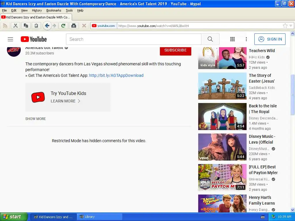295x221 pixels.
Task: Open Best of Payton Myler thumbnail
Action: click(x=222, y=178)
